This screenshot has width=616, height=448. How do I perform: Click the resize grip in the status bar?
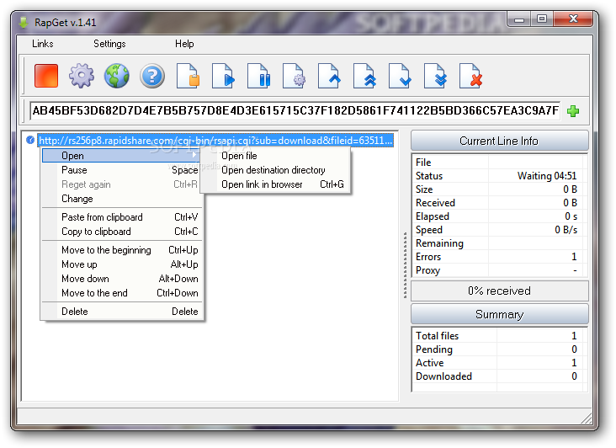click(x=587, y=419)
